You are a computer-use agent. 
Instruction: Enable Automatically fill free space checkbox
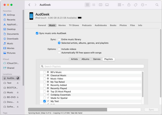59,53
